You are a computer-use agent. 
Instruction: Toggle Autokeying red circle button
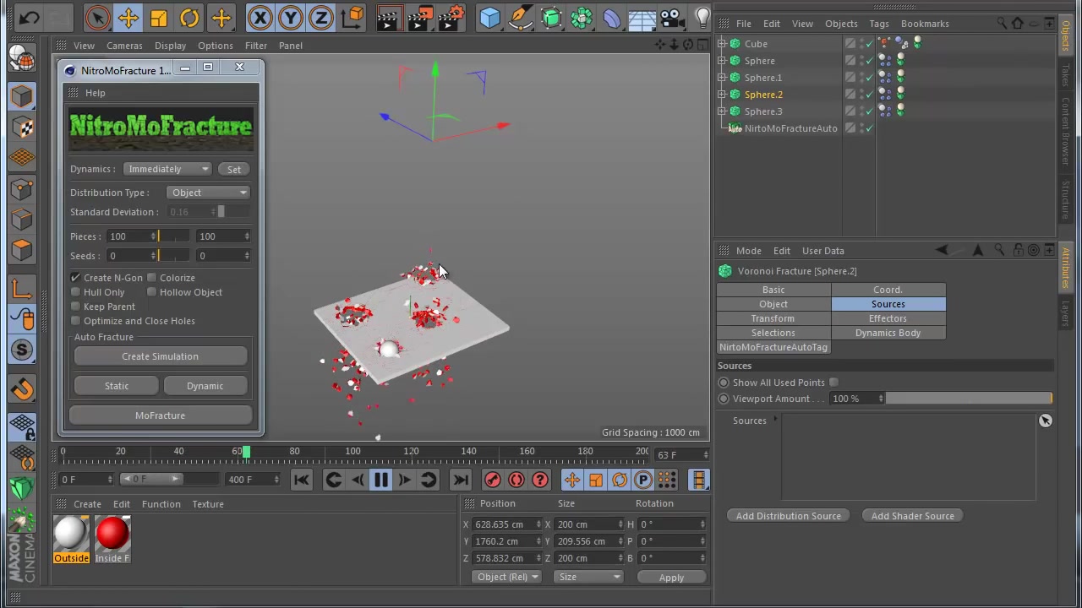click(x=516, y=480)
